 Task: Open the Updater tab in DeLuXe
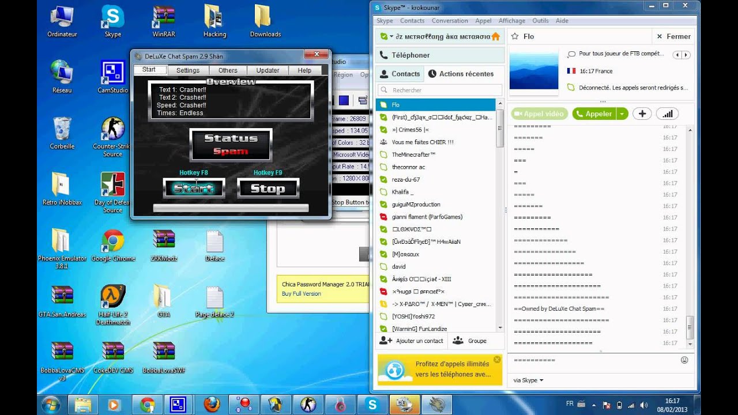[x=268, y=70]
